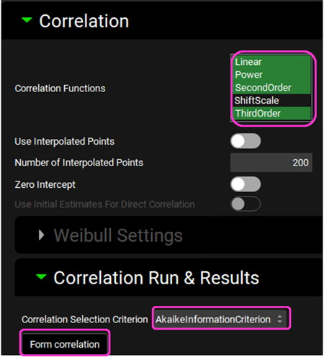
Task: Select Power correlation function
Action: coord(271,75)
